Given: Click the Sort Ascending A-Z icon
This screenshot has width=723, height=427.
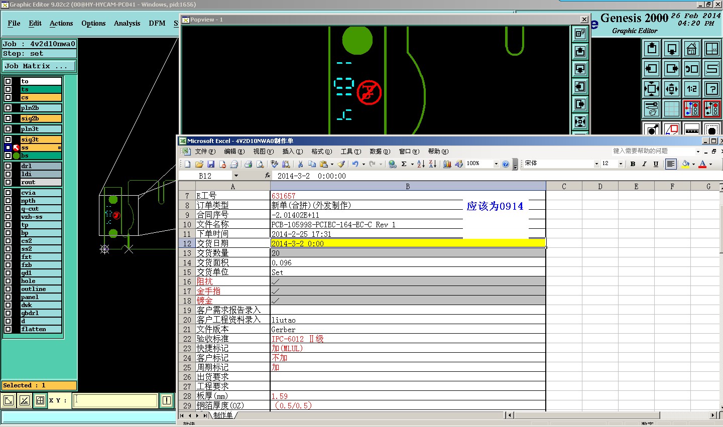Looking at the screenshot, I should pyautogui.click(x=421, y=164).
